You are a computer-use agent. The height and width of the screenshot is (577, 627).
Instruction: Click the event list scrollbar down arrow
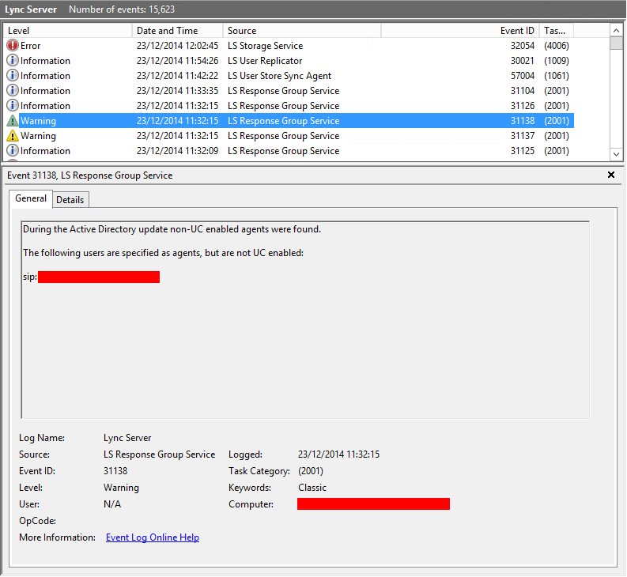point(616,154)
